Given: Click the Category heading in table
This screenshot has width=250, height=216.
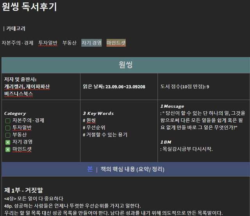Looking at the screenshot, I should coord(15,113).
